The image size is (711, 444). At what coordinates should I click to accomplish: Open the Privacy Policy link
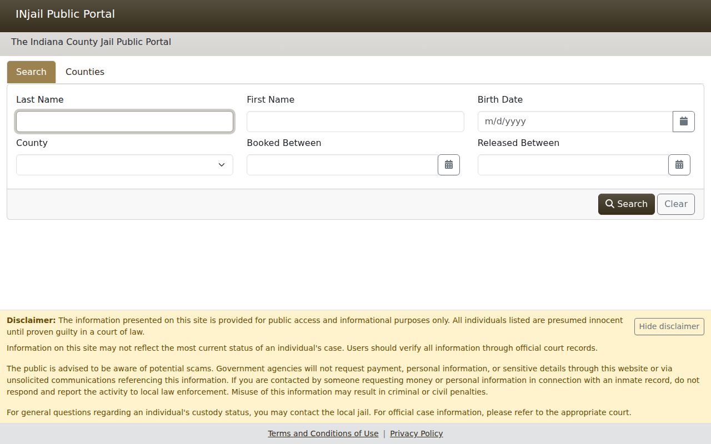[417, 433]
